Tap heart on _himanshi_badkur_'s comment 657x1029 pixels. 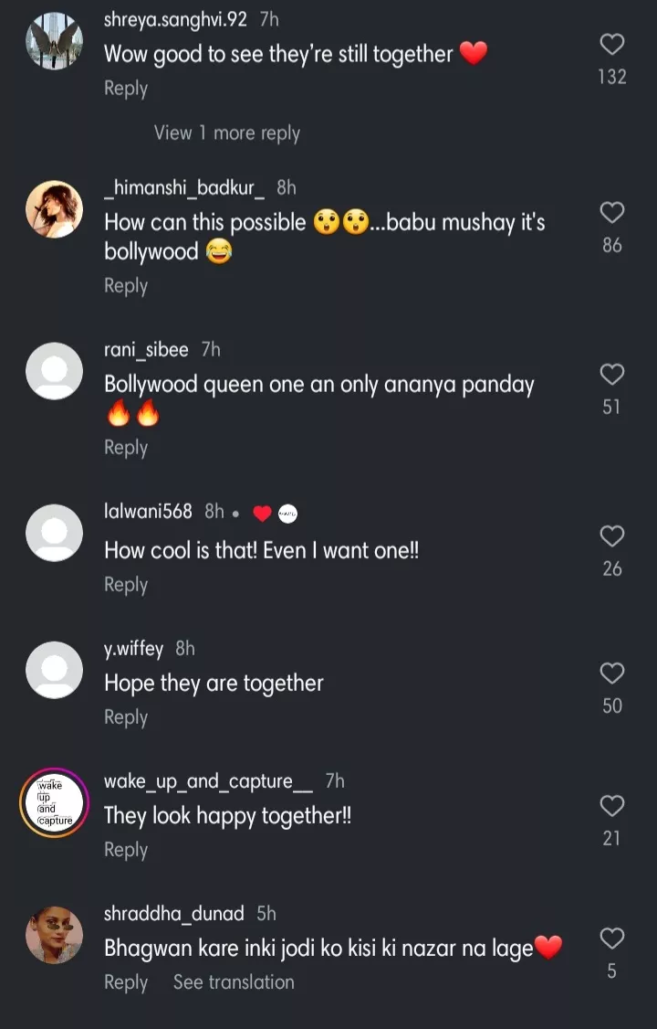pos(611,213)
